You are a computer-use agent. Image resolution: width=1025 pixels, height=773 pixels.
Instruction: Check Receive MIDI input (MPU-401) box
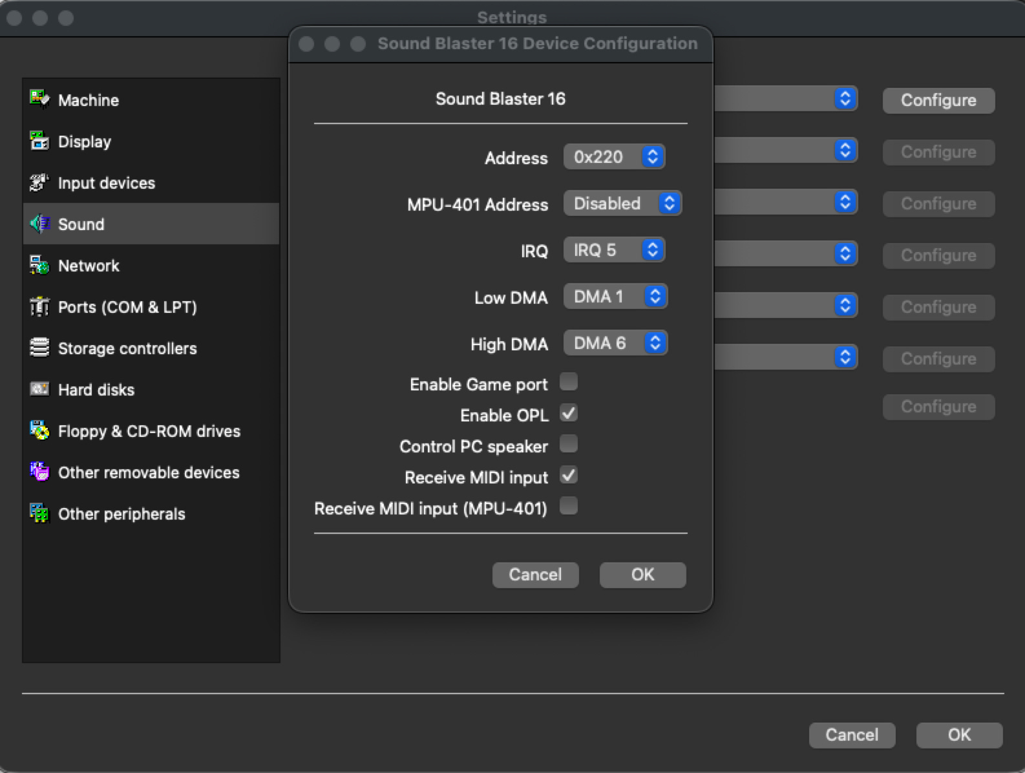pos(569,506)
